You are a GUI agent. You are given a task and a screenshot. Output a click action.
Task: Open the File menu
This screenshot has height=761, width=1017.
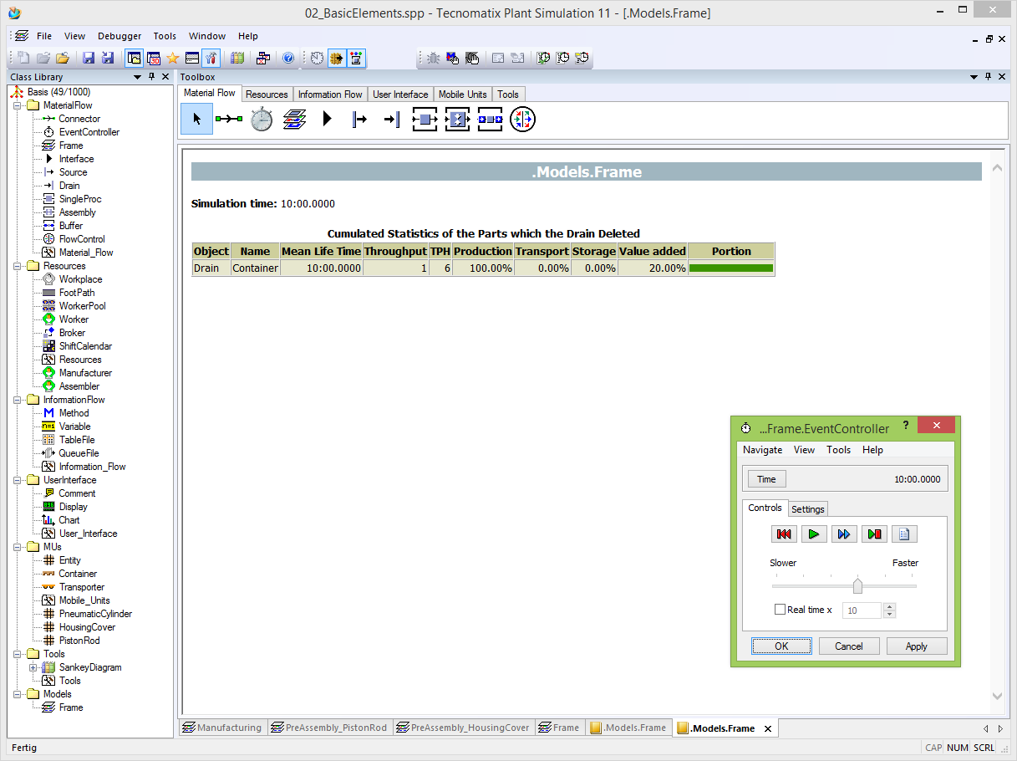pyautogui.click(x=44, y=36)
